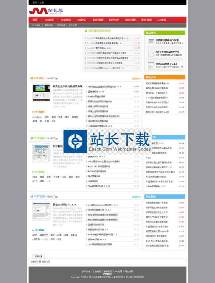Open '客户管理系统' in PHP list

94,176
